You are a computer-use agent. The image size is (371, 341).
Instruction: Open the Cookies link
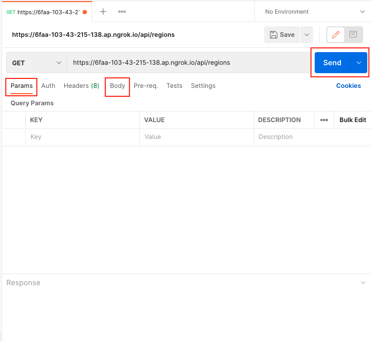pos(348,86)
